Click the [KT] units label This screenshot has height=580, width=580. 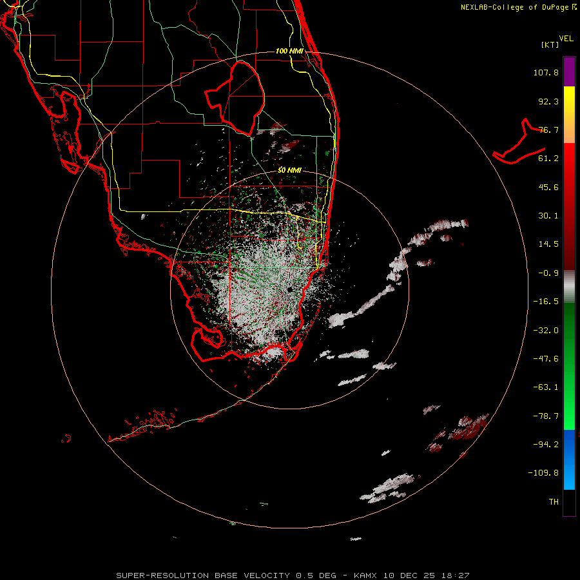pyautogui.click(x=550, y=44)
